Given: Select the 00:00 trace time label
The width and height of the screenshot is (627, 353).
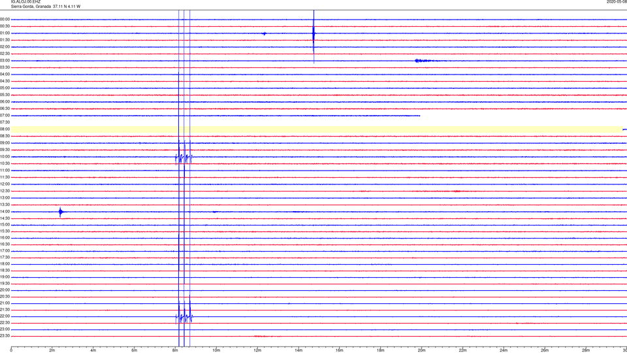Looking at the screenshot, I should coord(5,19).
